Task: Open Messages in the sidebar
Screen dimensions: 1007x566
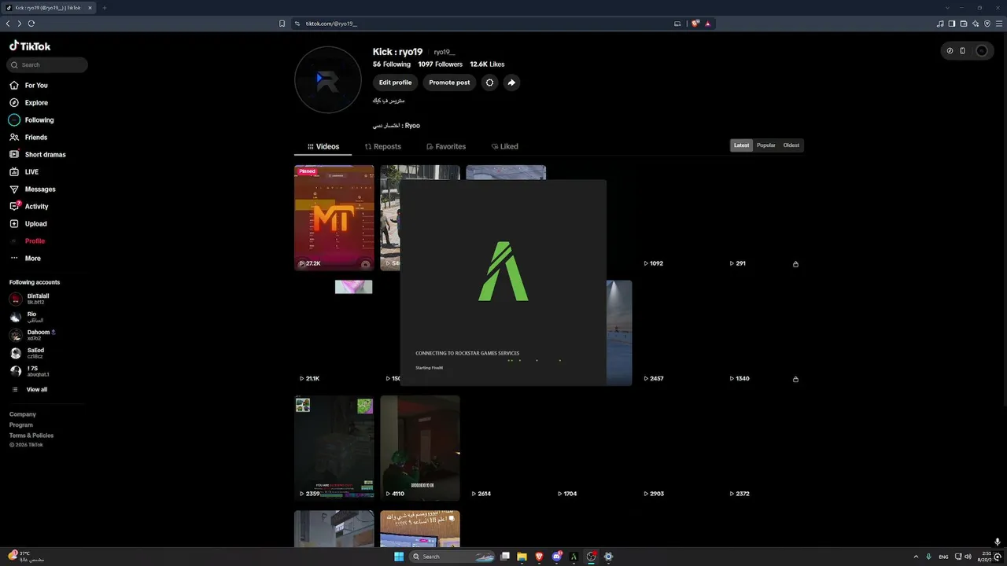Action: 32,189
